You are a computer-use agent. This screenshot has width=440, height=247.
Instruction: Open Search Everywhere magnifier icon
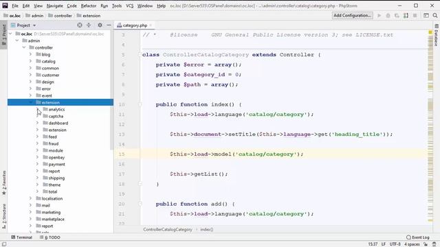coord(435,16)
